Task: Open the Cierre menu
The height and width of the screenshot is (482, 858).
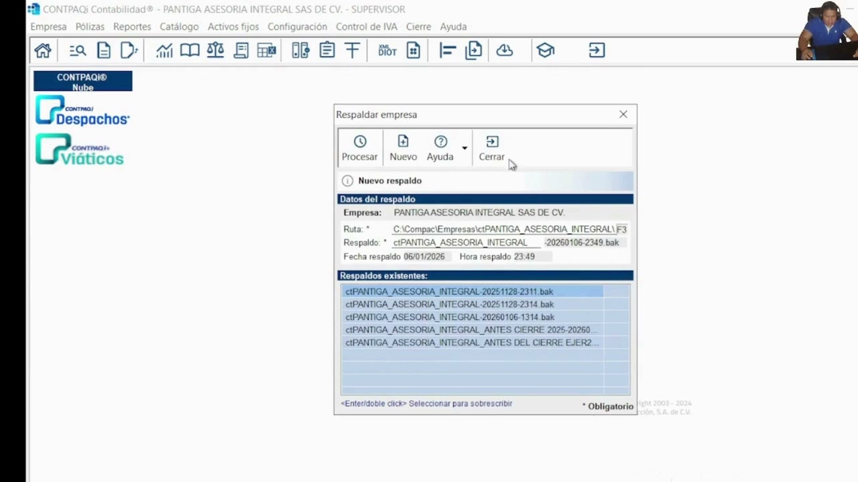Action: 418,27
